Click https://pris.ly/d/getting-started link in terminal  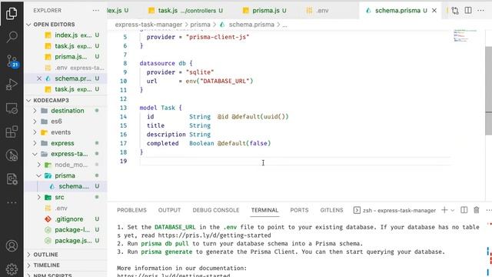pyautogui.click(x=214, y=235)
